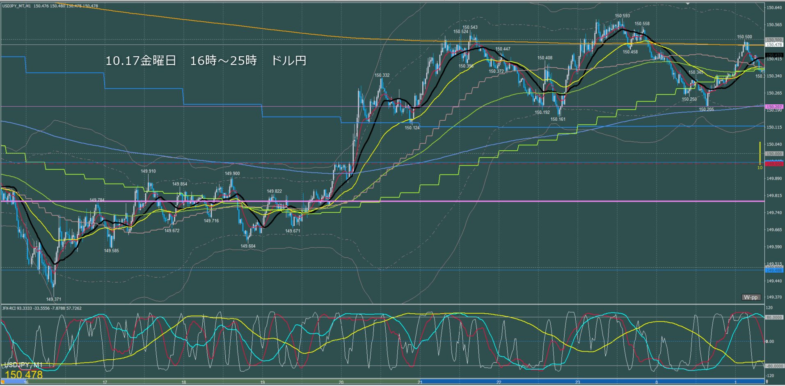This screenshot has width=785, height=386.
Task: Click the 150.593 session high label
Action: [622, 16]
